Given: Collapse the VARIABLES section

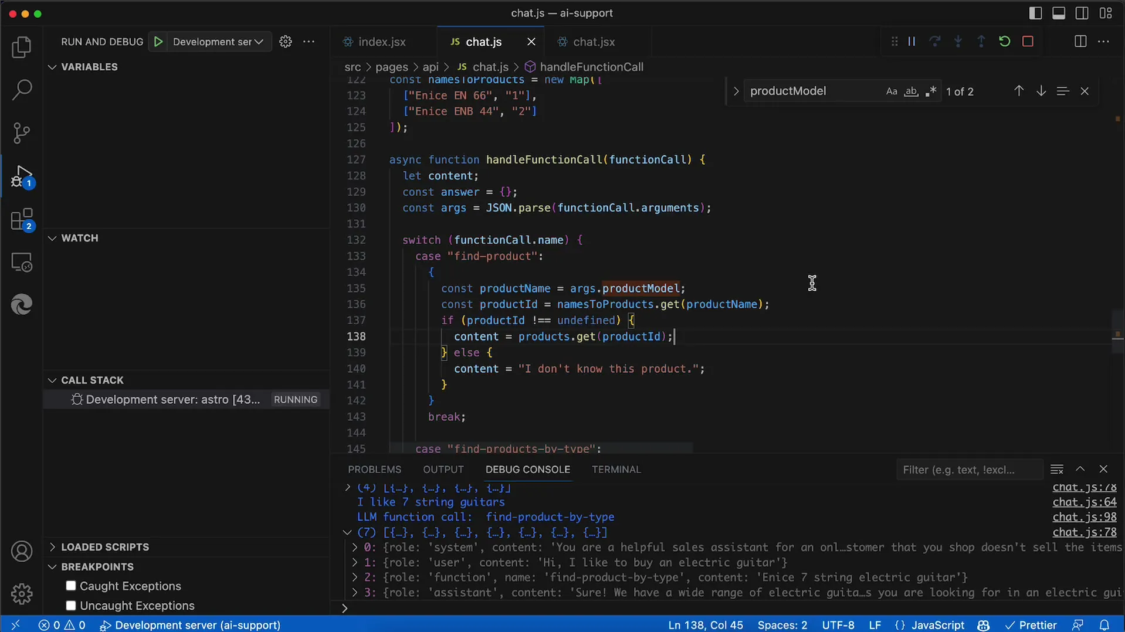Looking at the screenshot, I should click(52, 67).
